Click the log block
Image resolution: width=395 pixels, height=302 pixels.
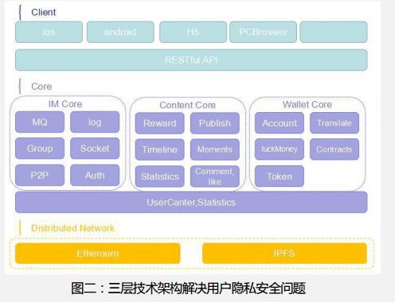tap(95, 122)
